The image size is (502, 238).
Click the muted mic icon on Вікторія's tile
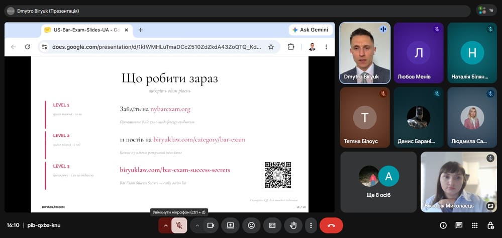pyautogui.click(x=490, y=158)
